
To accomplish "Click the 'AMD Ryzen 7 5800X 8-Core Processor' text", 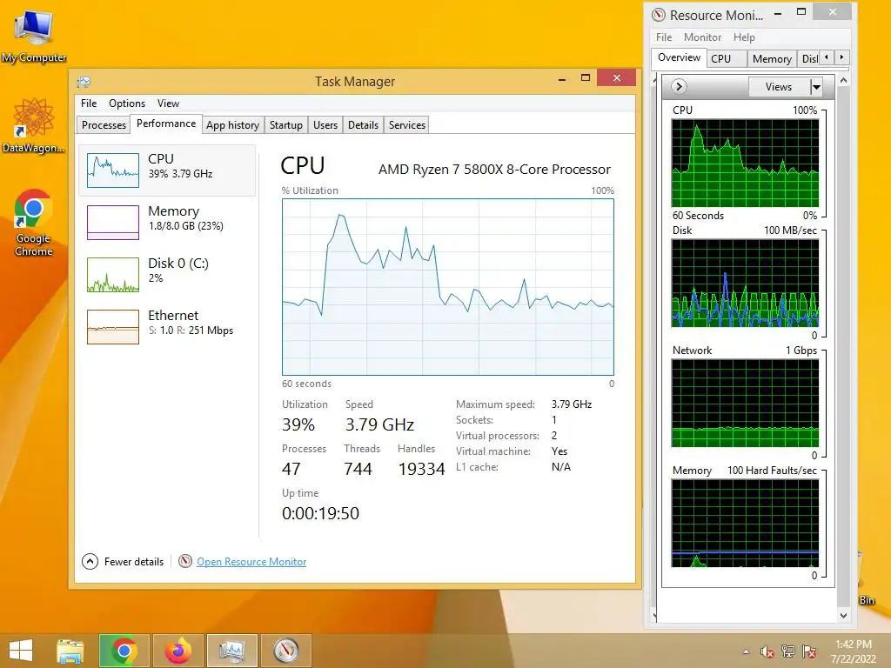I will (494, 170).
